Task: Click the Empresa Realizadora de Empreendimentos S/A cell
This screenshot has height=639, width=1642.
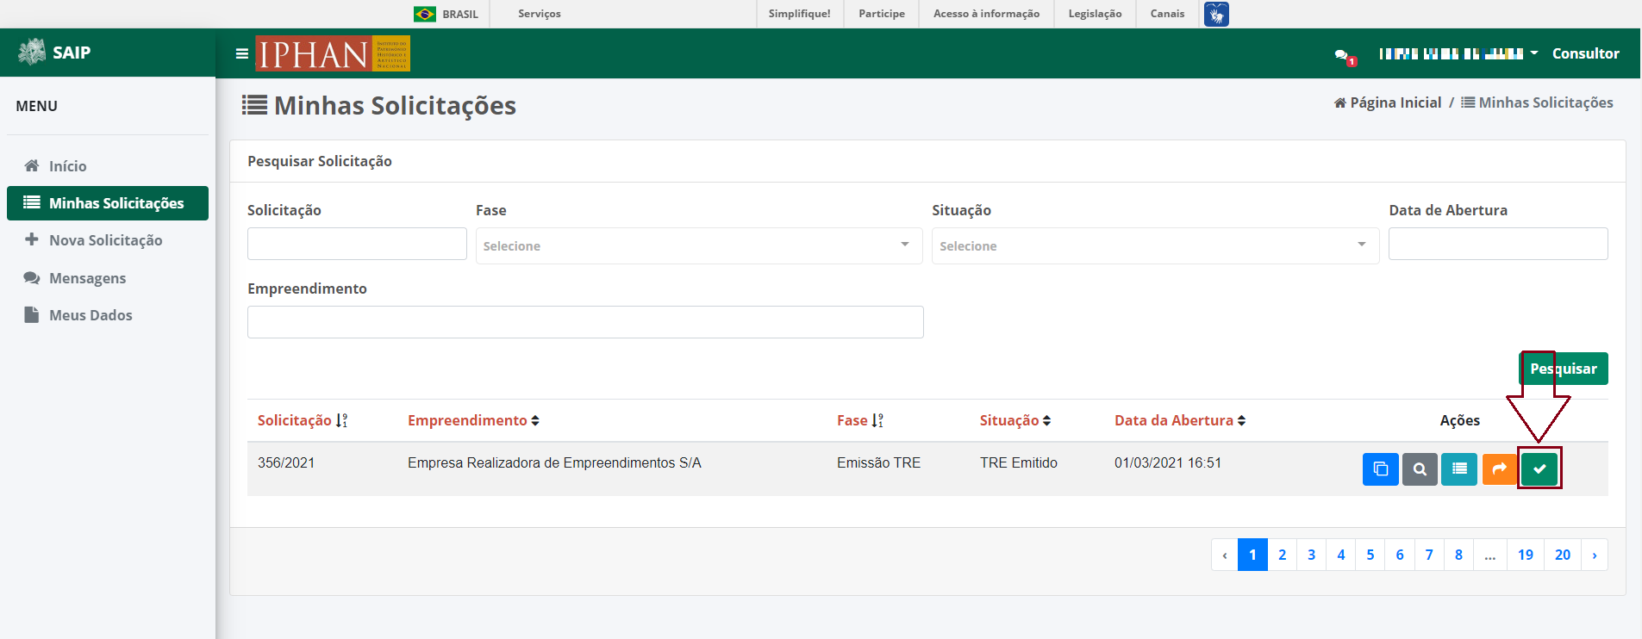Action: click(x=554, y=462)
